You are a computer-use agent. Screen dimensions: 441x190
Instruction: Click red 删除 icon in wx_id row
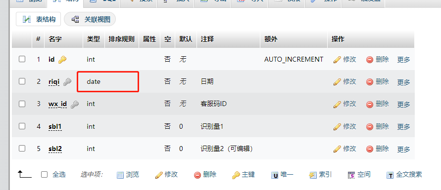370,104
